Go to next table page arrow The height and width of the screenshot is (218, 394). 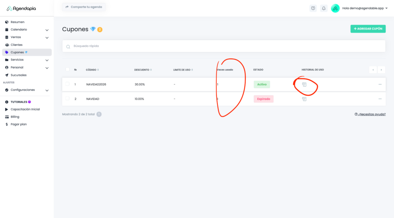pyautogui.click(x=381, y=70)
